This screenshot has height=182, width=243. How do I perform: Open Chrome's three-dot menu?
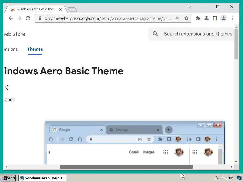pos(232,18)
